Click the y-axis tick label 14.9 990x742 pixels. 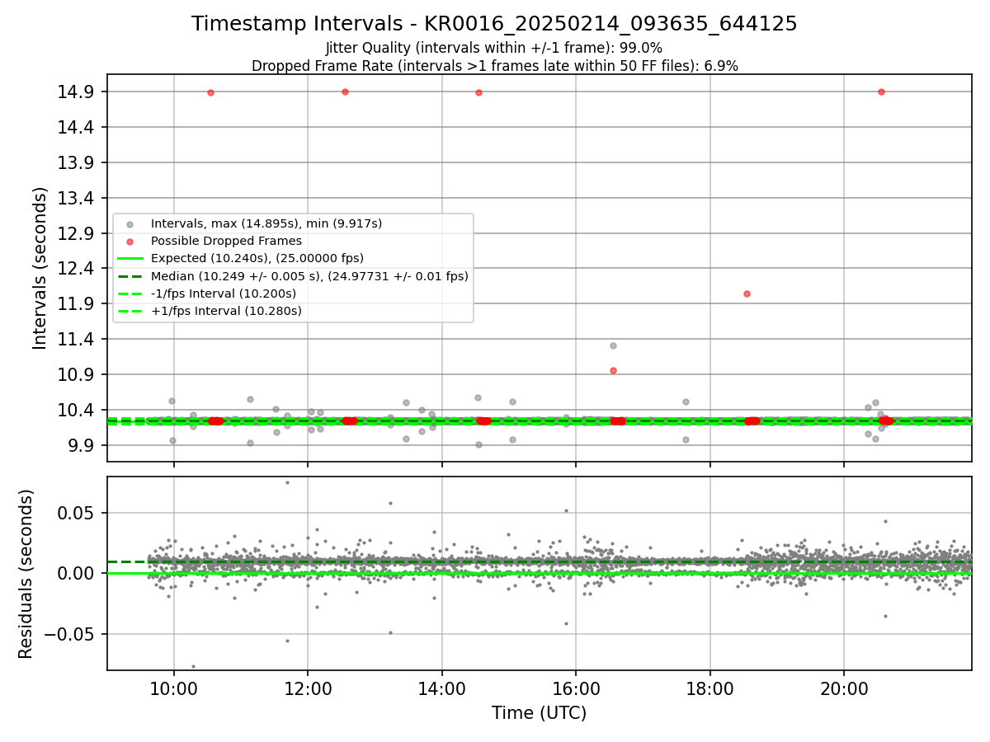[x=77, y=92]
